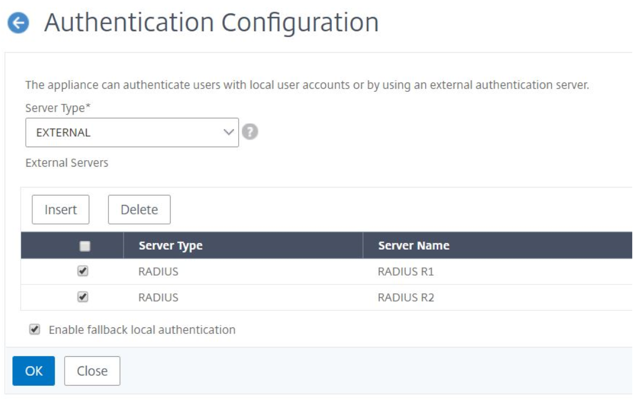Uncheck the RADIUS R1 server checkbox
The image size is (637, 401).
(83, 271)
